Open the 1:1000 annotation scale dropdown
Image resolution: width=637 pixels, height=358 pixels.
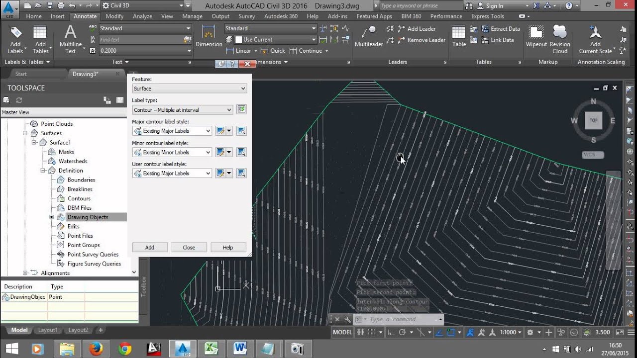(x=511, y=332)
